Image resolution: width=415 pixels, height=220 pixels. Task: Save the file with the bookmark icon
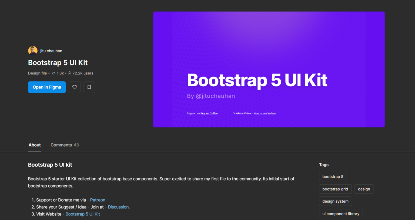click(x=89, y=87)
